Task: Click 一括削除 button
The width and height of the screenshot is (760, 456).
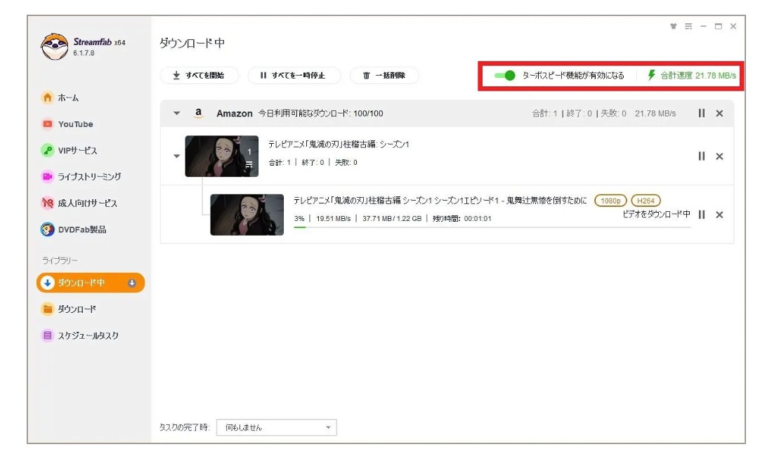Action: (384, 76)
